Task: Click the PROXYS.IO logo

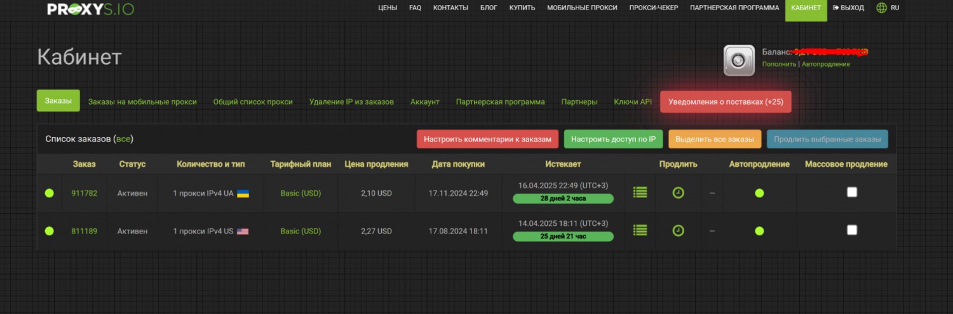Action: coord(91,9)
